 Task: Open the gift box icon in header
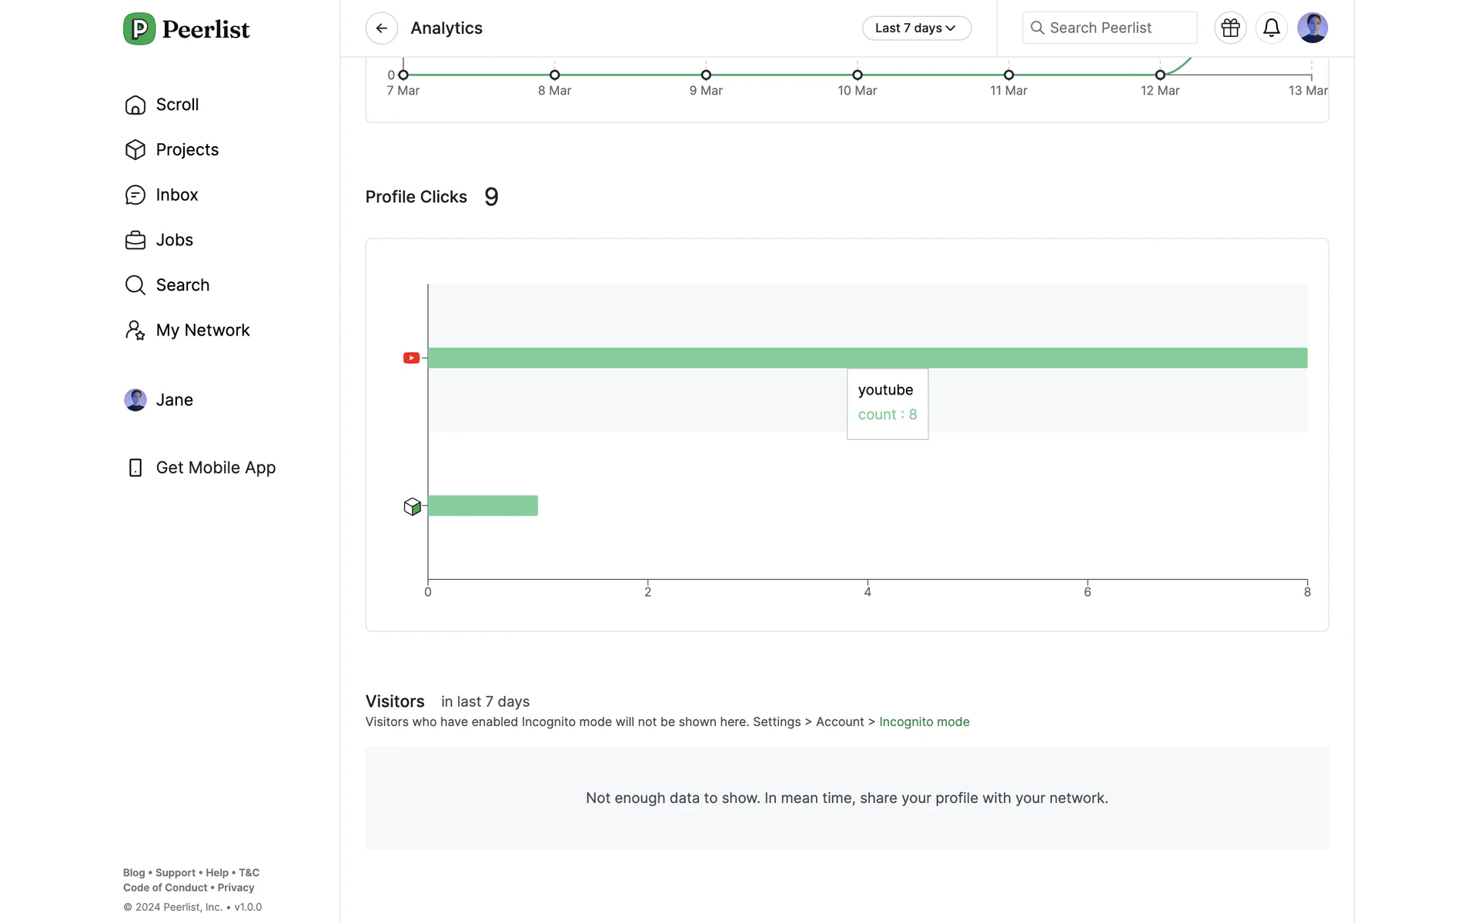(x=1230, y=28)
